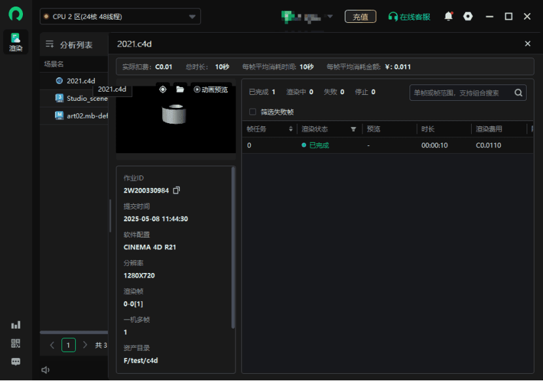Click the 时长 duration column header
This screenshot has width=543, height=381.
click(x=428, y=129)
